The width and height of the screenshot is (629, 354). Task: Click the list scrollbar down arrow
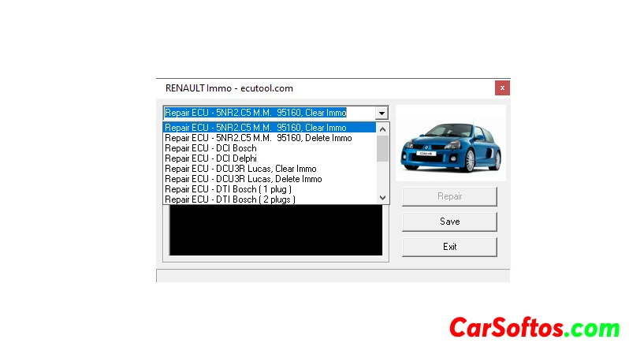point(383,197)
